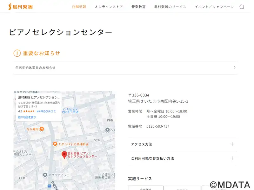The height and width of the screenshot is (190, 254).
Task: Open 島村楽器のサービス menu
Action: pyautogui.click(x=170, y=7)
